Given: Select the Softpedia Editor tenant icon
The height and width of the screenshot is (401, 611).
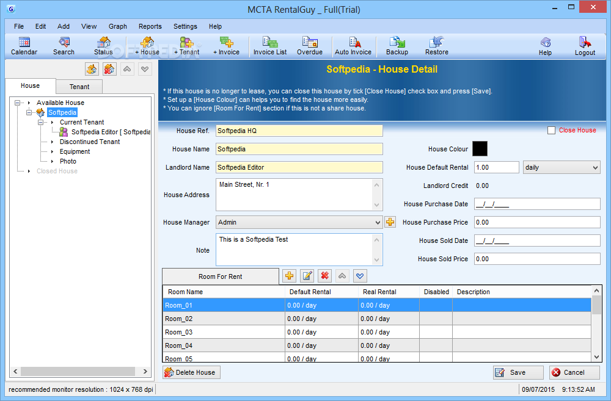Looking at the screenshot, I should tap(64, 132).
